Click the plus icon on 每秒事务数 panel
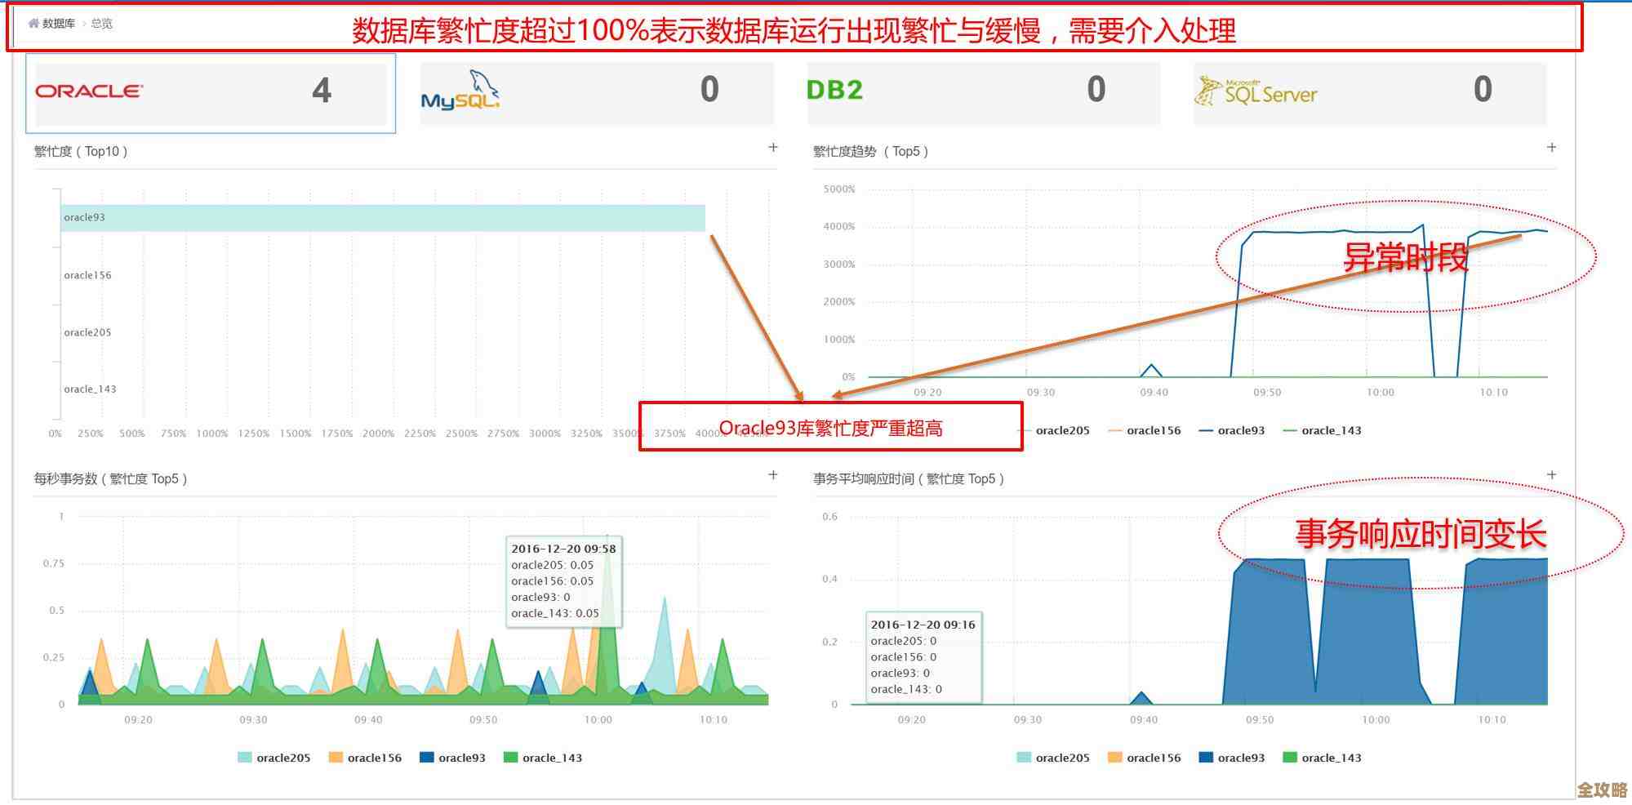 pyautogui.click(x=772, y=474)
